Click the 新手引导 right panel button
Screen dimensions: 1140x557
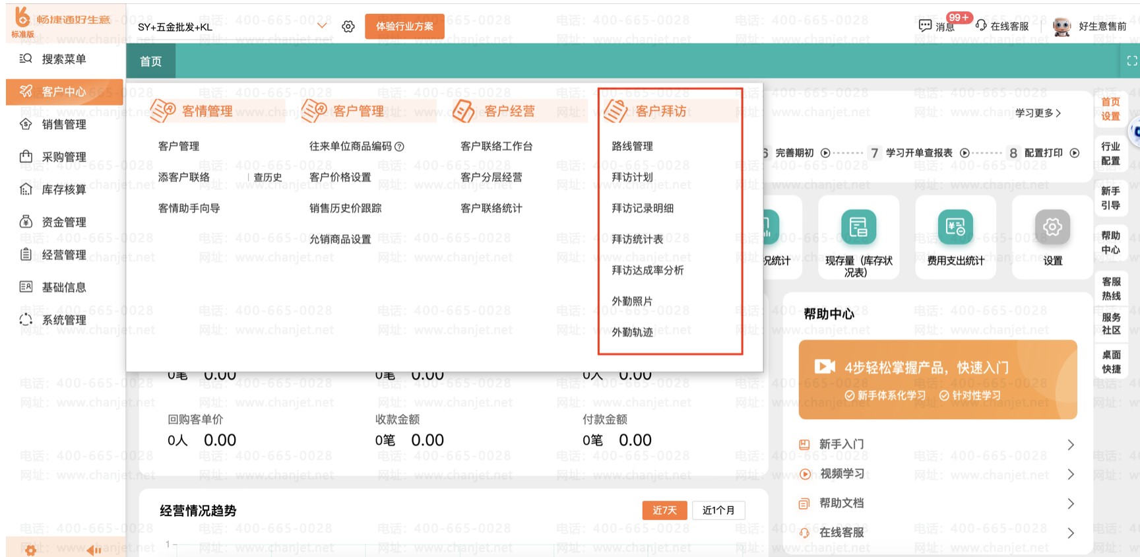(1111, 198)
